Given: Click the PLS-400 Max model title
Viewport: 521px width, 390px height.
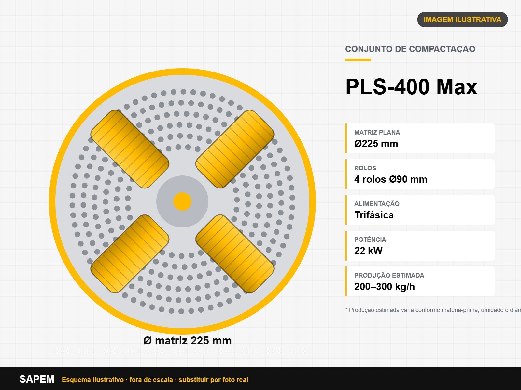Looking at the screenshot, I should (x=411, y=87).
